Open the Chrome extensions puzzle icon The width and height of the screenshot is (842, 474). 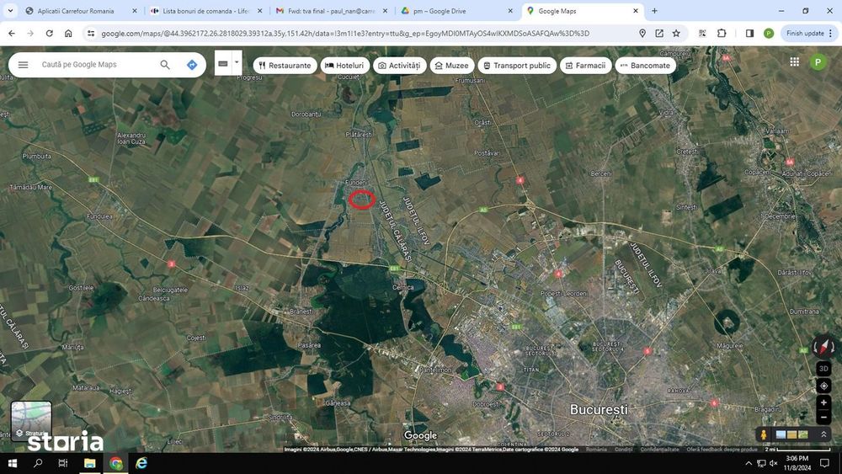point(722,34)
